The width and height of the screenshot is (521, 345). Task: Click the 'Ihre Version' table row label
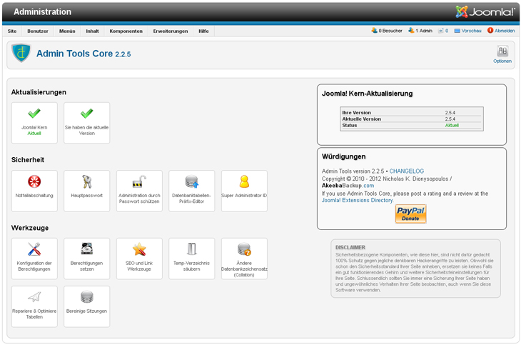tap(357, 113)
